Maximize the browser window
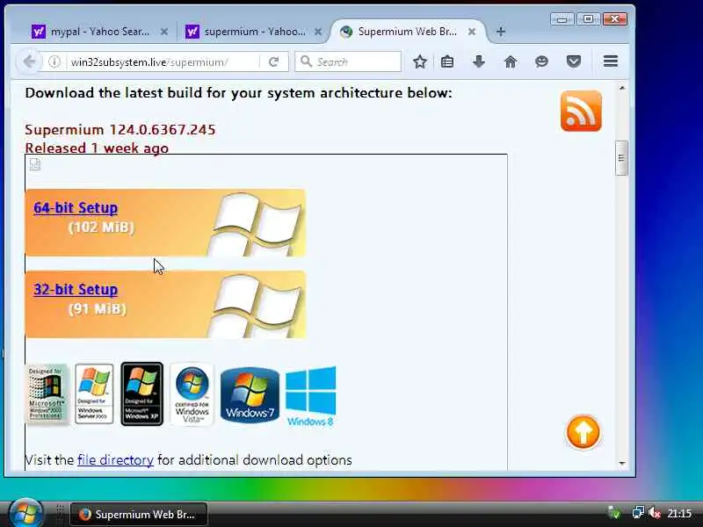Screen dimensions: 703x527 pyautogui.click(x=588, y=18)
